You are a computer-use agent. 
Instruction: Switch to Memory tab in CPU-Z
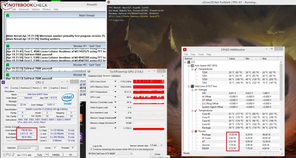tap(36, 88)
